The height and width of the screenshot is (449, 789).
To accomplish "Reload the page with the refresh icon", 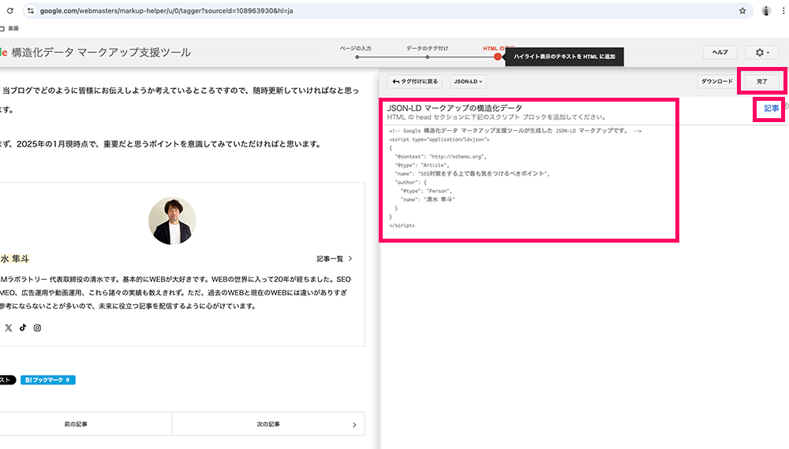I will click(x=10, y=10).
